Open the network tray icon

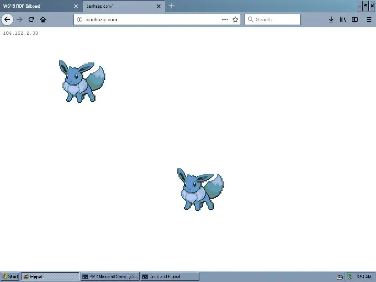point(350,277)
